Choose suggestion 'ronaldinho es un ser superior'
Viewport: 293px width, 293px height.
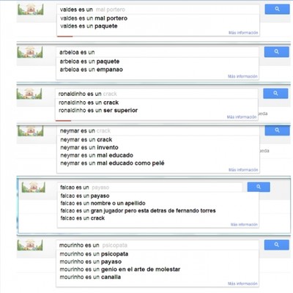(x=98, y=111)
